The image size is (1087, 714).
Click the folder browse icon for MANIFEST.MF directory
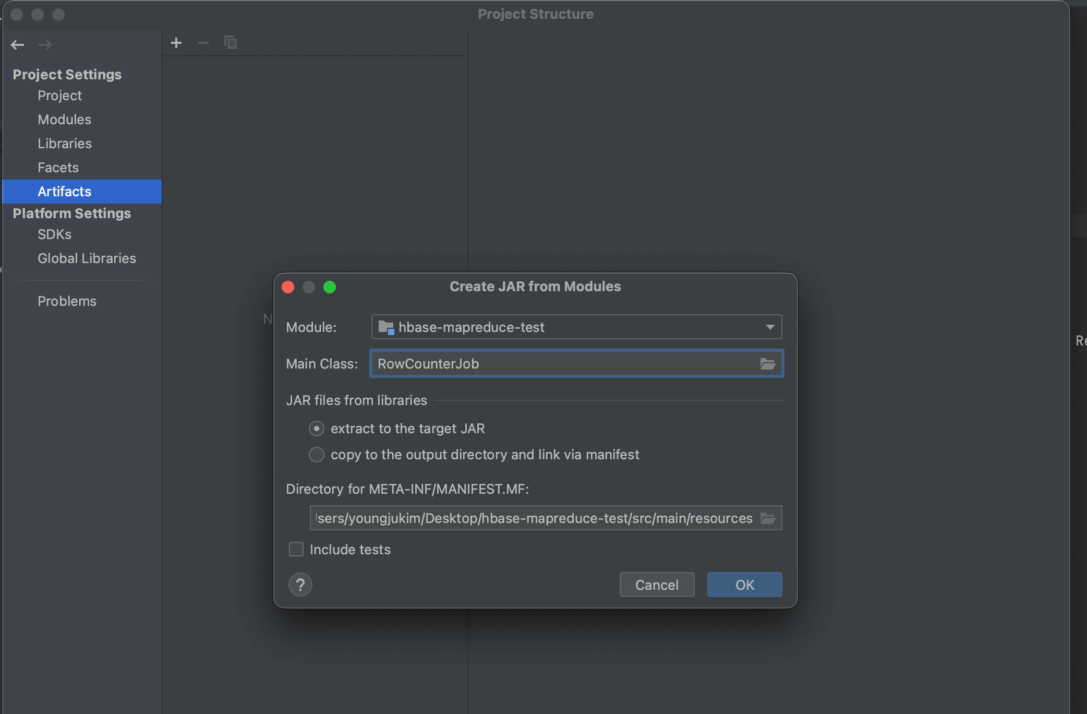(x=768, y=519)
